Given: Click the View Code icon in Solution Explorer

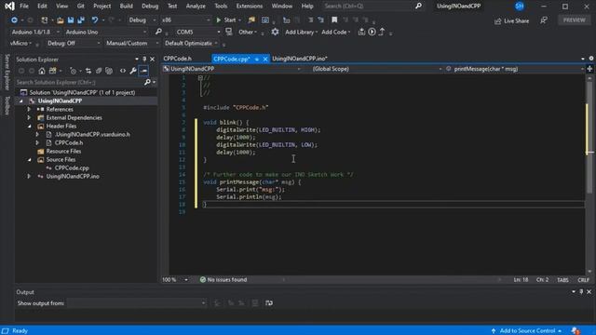Looking at the screenshot, I should [x=123, y=71].
